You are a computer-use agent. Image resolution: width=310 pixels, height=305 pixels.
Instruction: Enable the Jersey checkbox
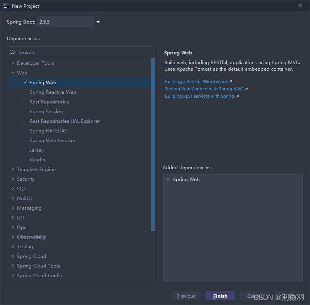click(x=25, y=150)
